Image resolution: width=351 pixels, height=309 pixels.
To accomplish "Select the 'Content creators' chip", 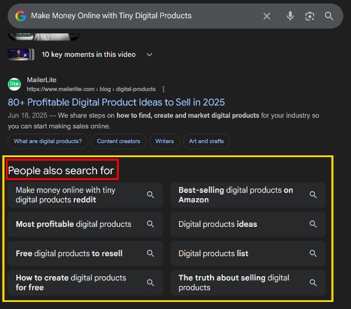I will point(119,141).
